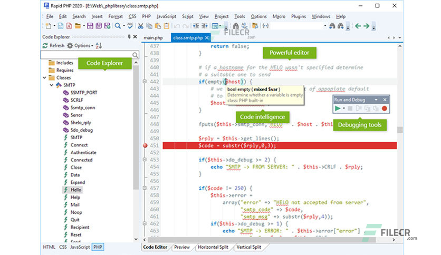Navigate back with green left arrow
Viewport: 441px width, 255px height.
pos(358,26)
